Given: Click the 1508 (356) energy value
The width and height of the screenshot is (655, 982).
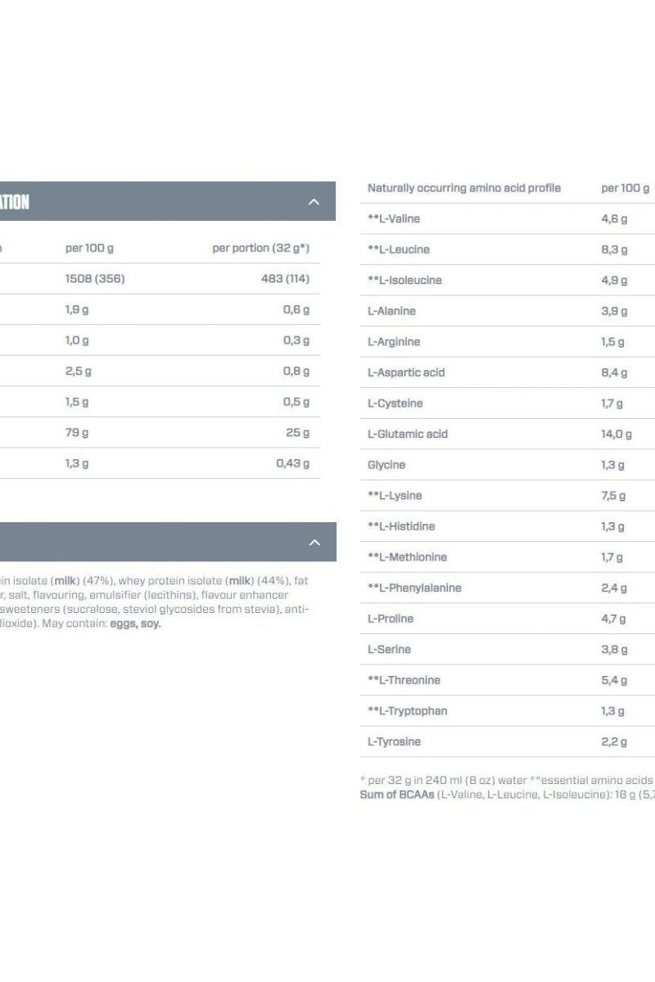Looking at the screenshot, I should coord(89,278).
